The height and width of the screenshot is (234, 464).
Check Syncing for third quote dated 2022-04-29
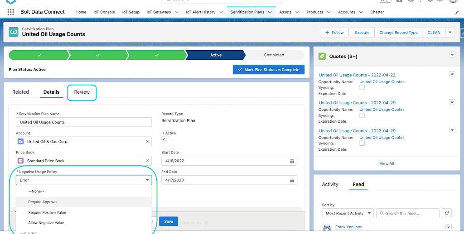click(x=362, y=143)
